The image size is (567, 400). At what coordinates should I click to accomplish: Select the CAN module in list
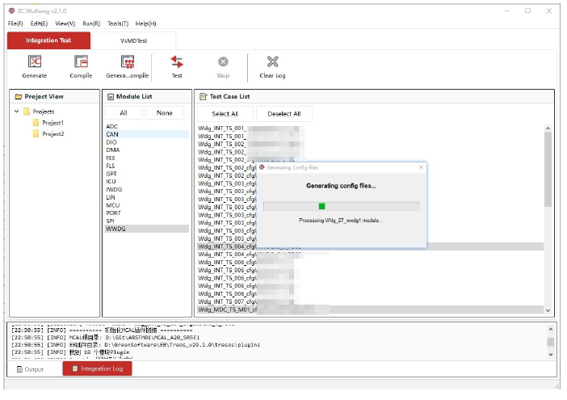[112, 134]
